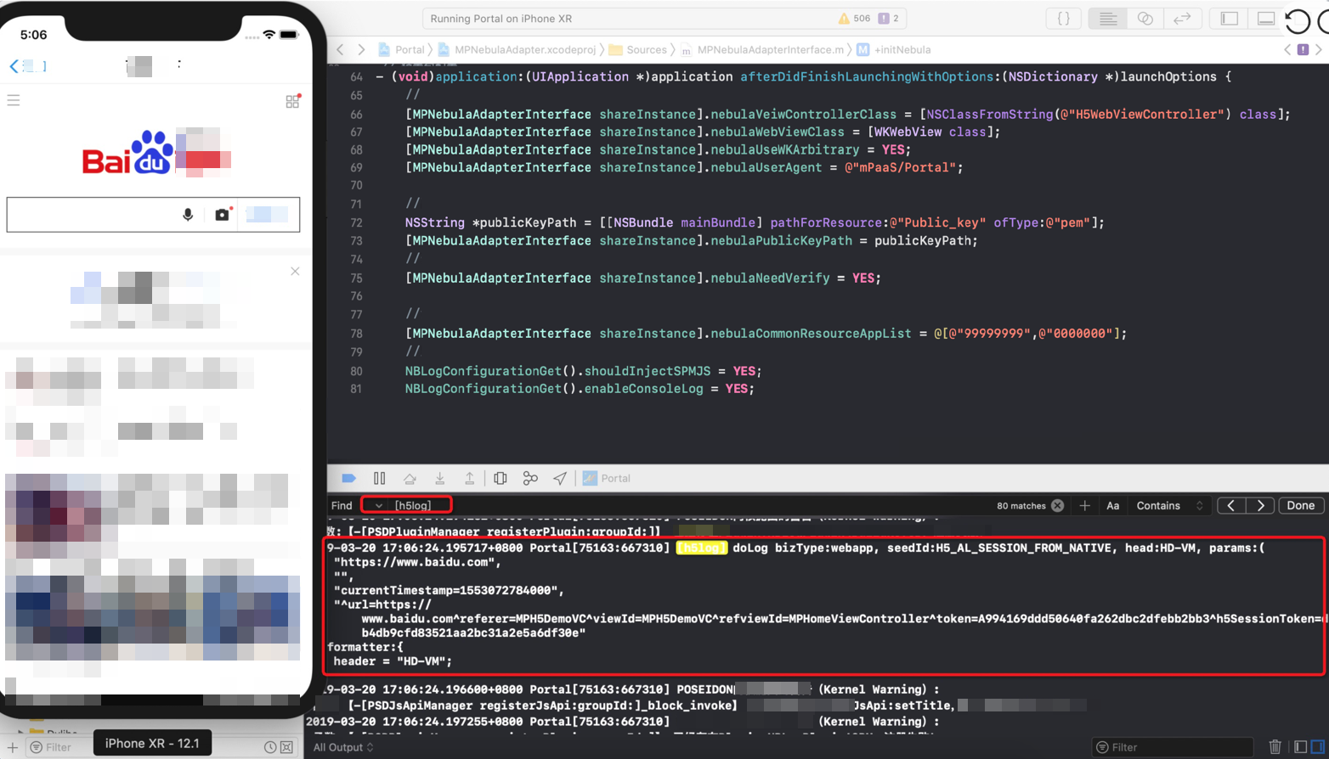This screenshot has height=759, width=1329.
Task: Click the highlighted [h5log] match in console
Action: click(x=702, y=548)
